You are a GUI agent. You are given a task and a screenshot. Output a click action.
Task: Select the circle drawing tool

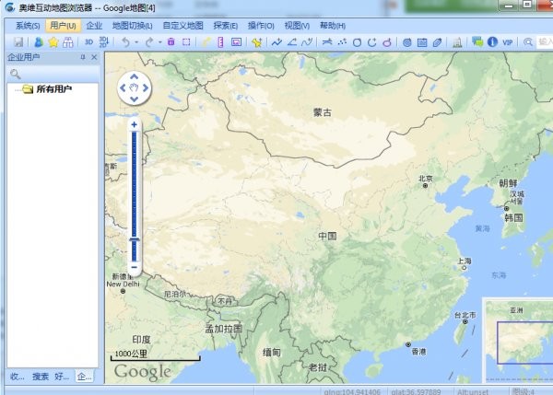[357, 42]
